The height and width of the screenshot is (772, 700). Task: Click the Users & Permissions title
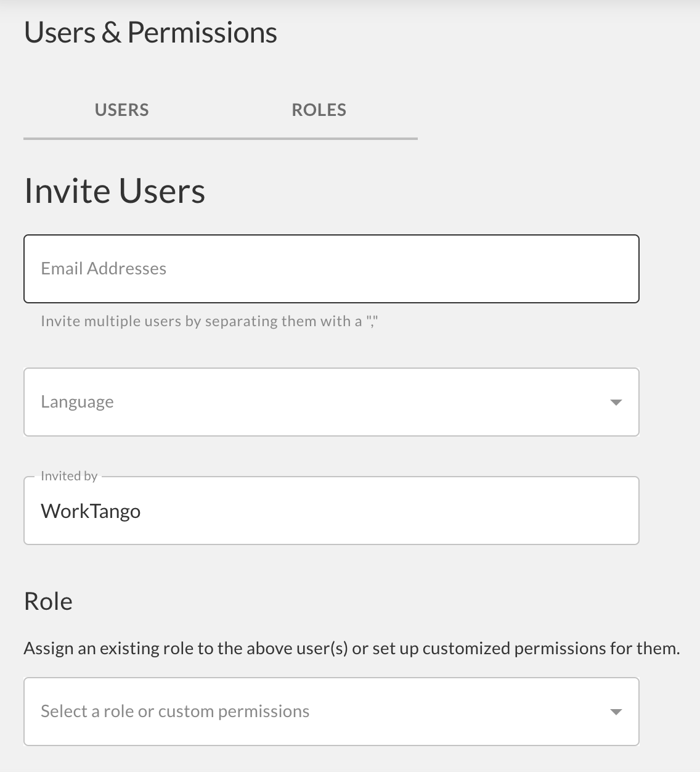coord(150,32)
